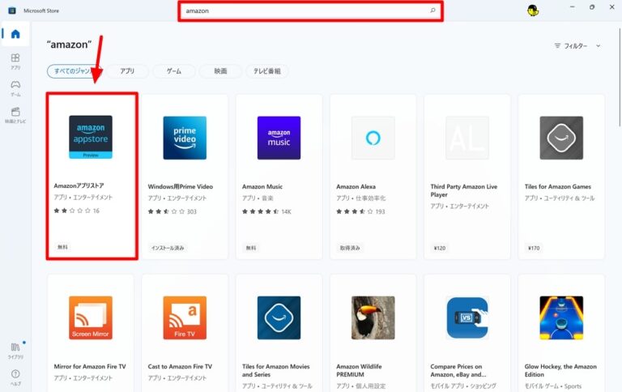Open the アプリ section in sidebar

[x=15, y=62]
